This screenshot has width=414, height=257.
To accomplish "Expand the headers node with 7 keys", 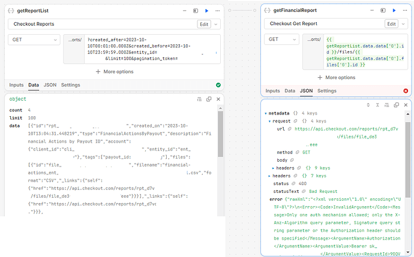I will point(269,176).
